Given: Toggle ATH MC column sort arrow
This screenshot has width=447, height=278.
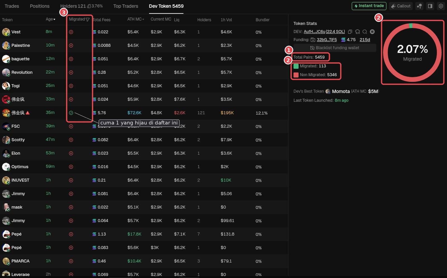Looking at the screenshot, I should [x=143, y=19].
